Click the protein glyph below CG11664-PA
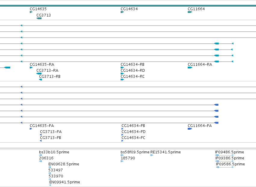256x187 pixels. 190,129
